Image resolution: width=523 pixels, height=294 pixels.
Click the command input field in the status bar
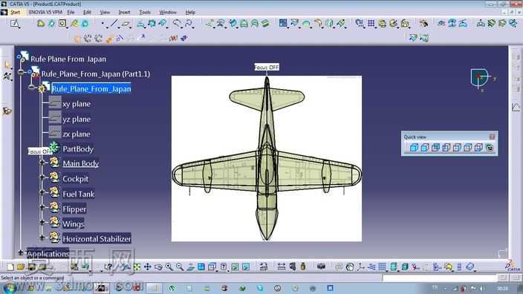[439, 278]
